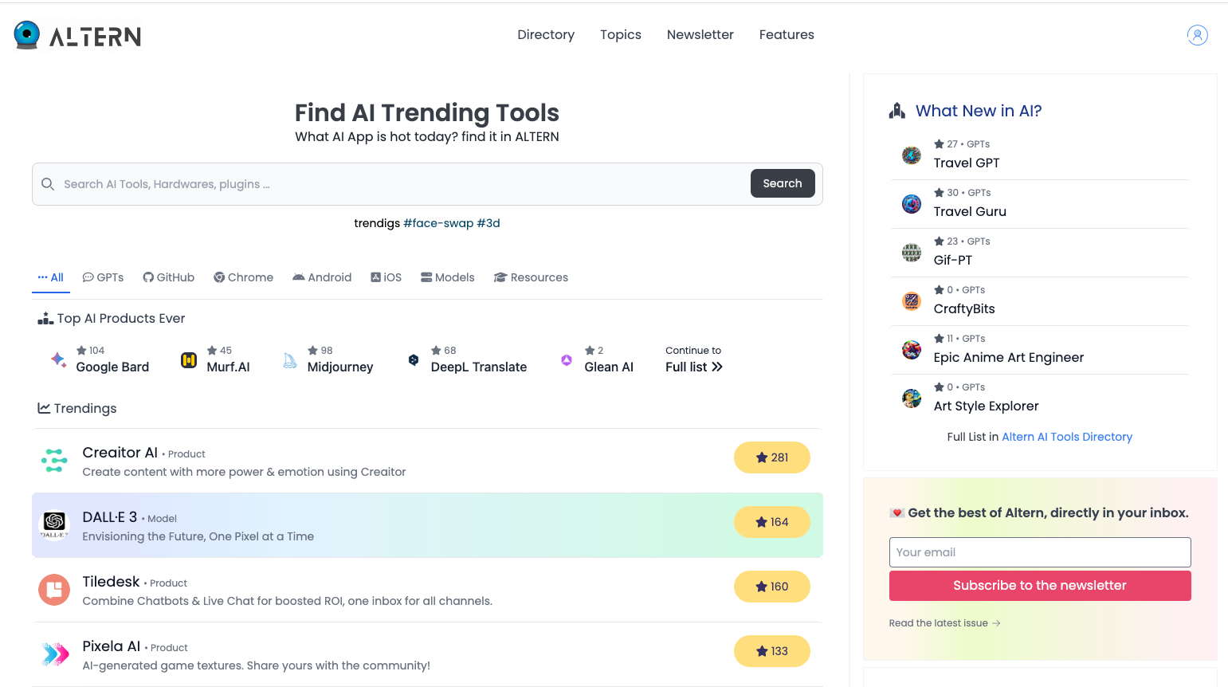This screenshot has width=1228, height=687.
Task: Open the Travel GPT listing
Action: tap(967, 163)
